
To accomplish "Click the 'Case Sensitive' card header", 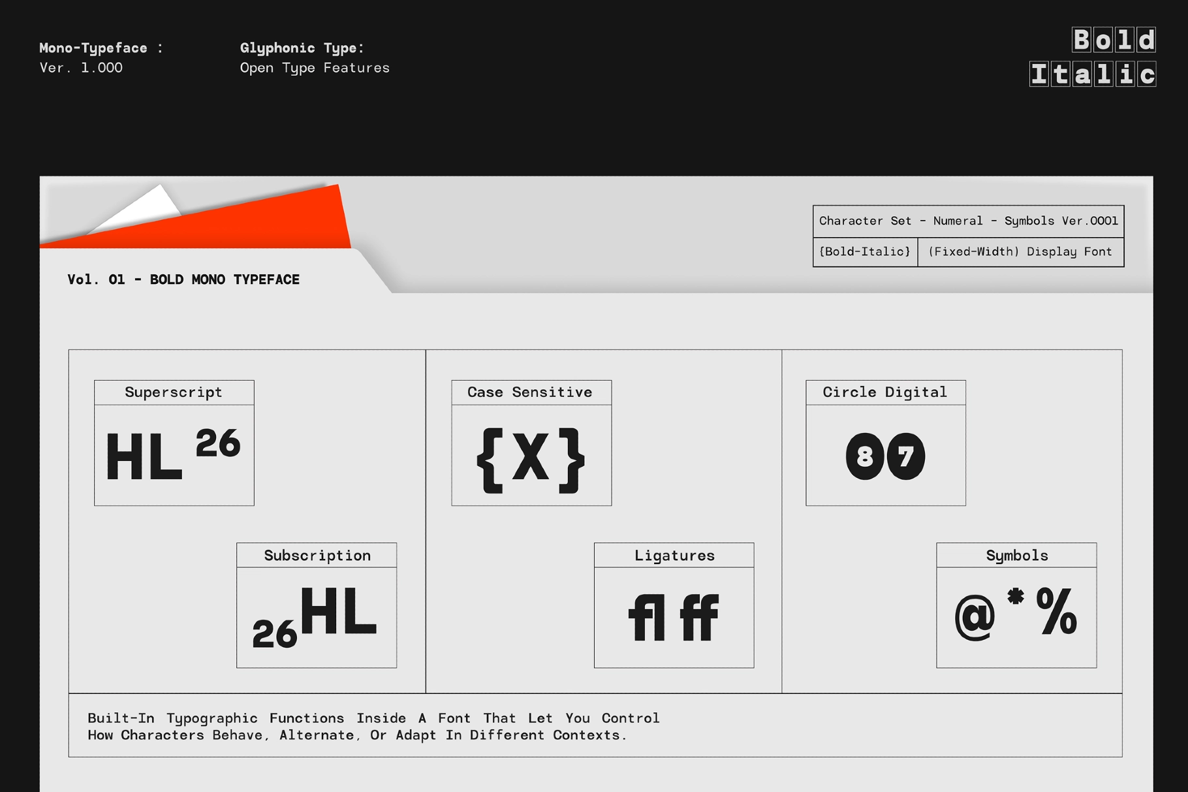I will pos(531,392).
